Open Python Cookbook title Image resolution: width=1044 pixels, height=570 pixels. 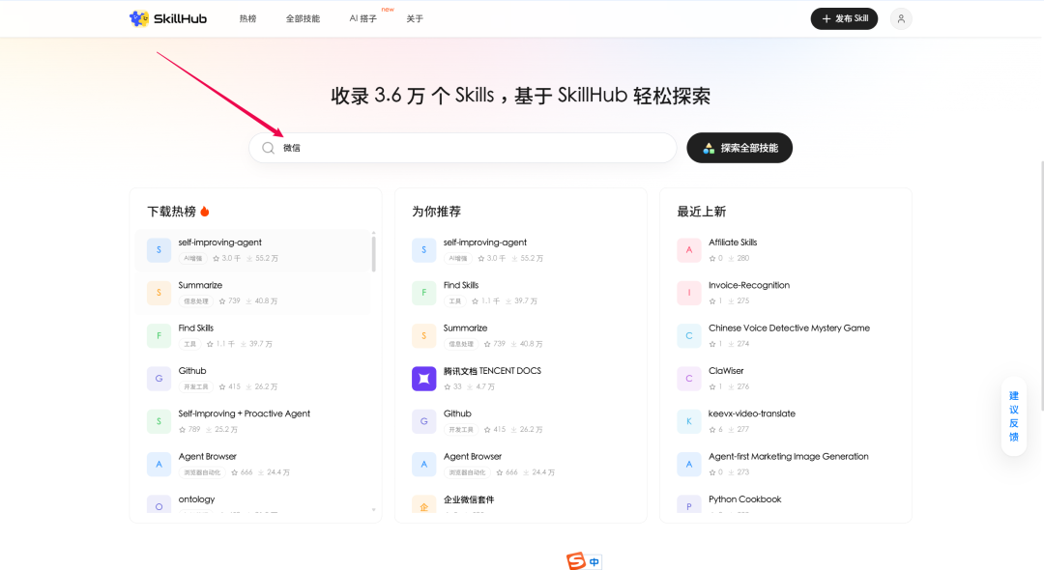pyautogui.click(x=744, y=499)
